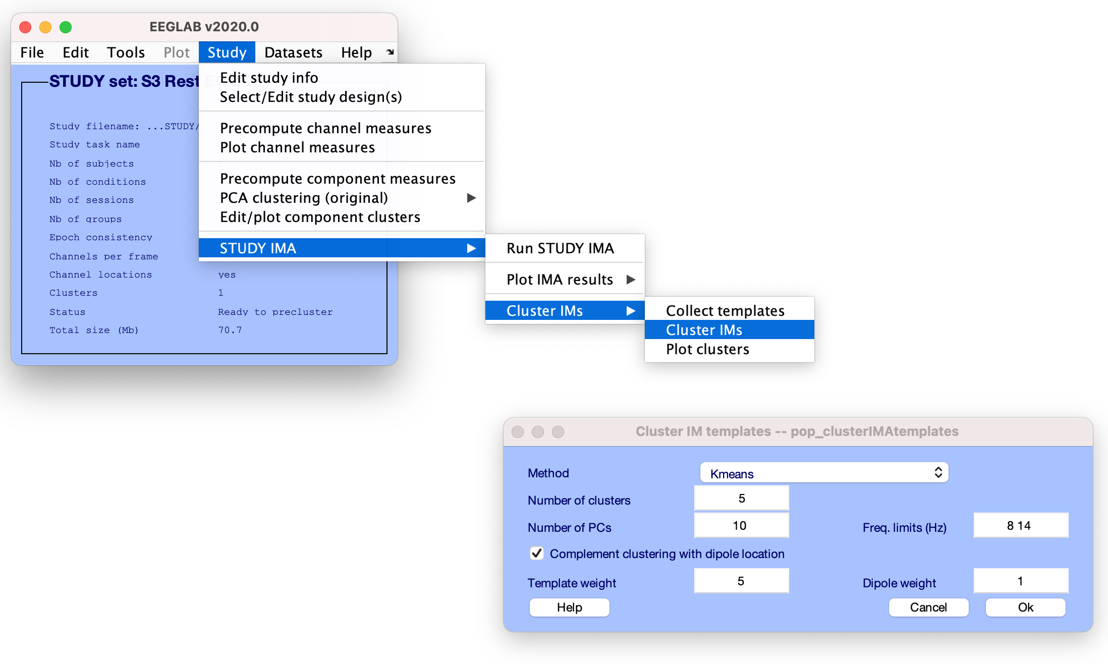Select Run STUDY IMA

click(560, 248)
